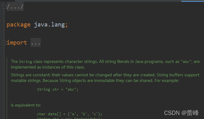Click the "is equivalent to:" text
Screen dimensions: 204x119
coord(26,105)
